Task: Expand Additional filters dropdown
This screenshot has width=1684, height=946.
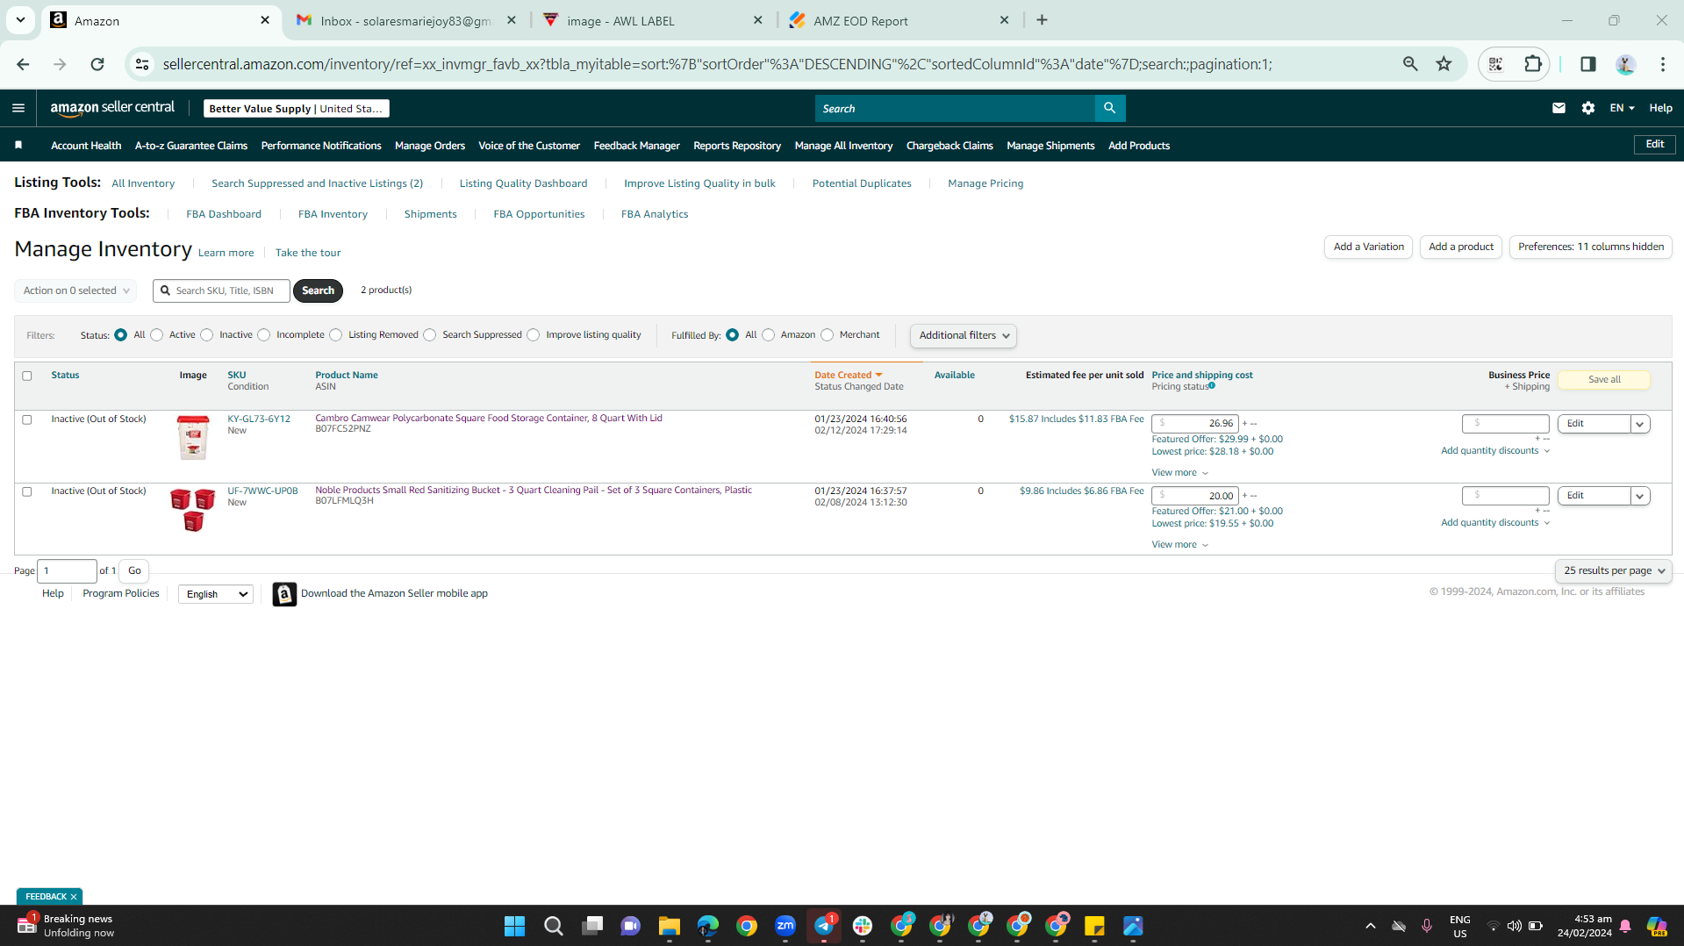Action: (x=964, y=335)
